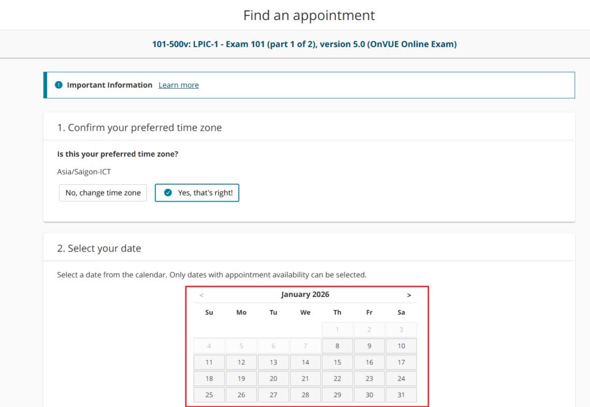Select January 12 appointment date
The image size is (590, 407).
(241, 362)
